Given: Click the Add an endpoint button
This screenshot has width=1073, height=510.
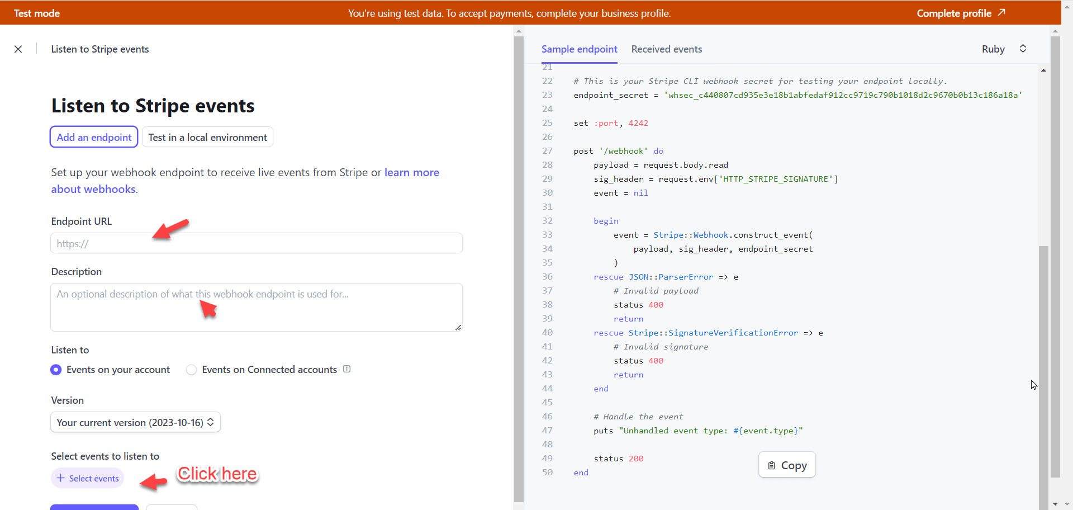Looking at the screenshot, I should pyautogui.click(x=94, y=138).
